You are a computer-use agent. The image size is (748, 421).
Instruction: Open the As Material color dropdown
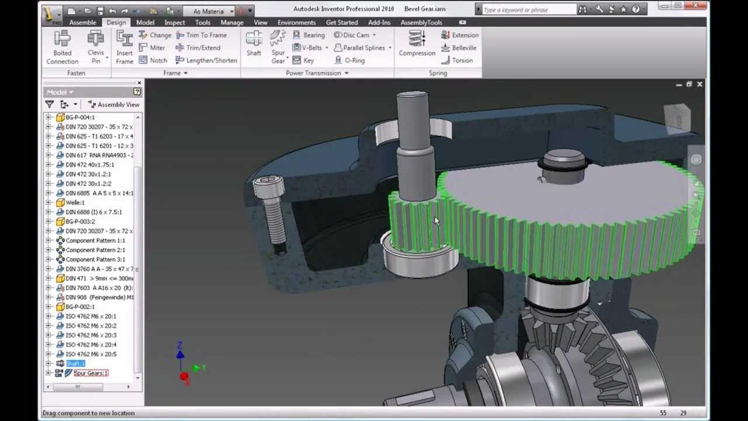tap(231, 11)
